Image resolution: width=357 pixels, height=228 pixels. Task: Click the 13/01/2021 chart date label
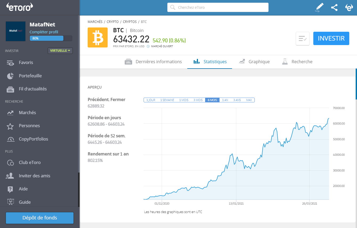pyautogui.click(x=236, y=203)
